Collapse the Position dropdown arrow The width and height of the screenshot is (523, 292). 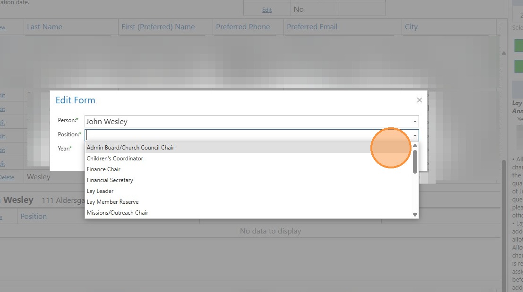pyautogui.click(x=415, y=135)
